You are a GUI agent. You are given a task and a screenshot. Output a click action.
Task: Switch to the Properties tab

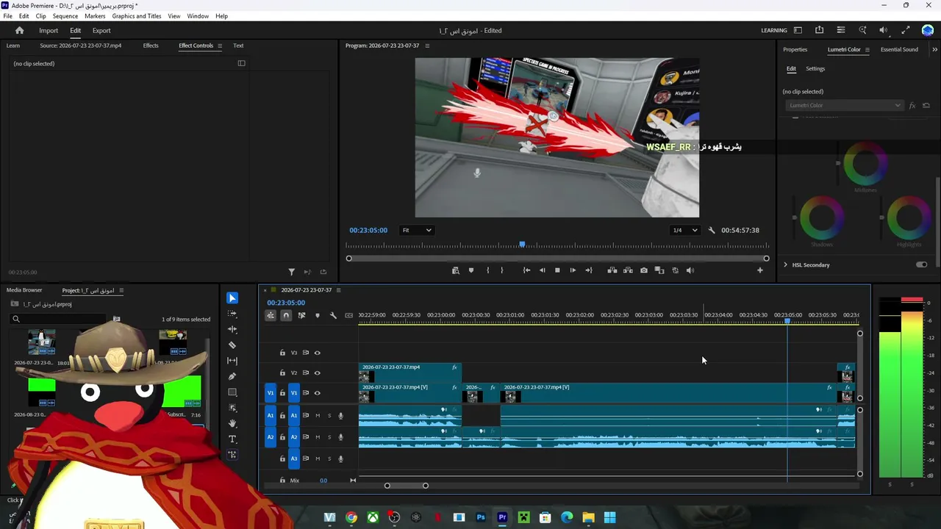pos(795,49)
